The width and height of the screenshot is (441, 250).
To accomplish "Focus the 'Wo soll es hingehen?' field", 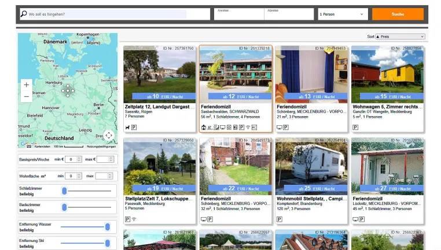I will (108, 14).
